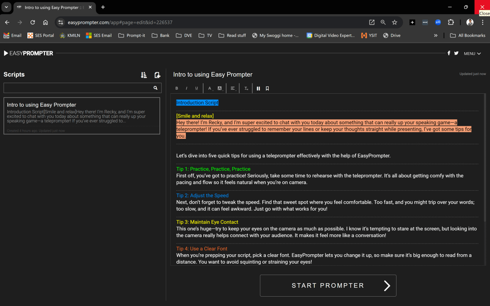Open the text alignment dropdown

233,88
